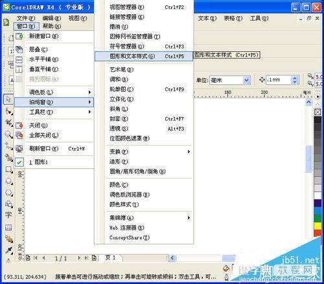The image size is (324, 284).
Task: Choose 颜色样式 docker entry
Action: click(144, 204)
